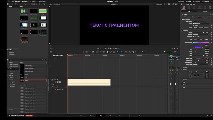Select the Scroll title preset

33,75
